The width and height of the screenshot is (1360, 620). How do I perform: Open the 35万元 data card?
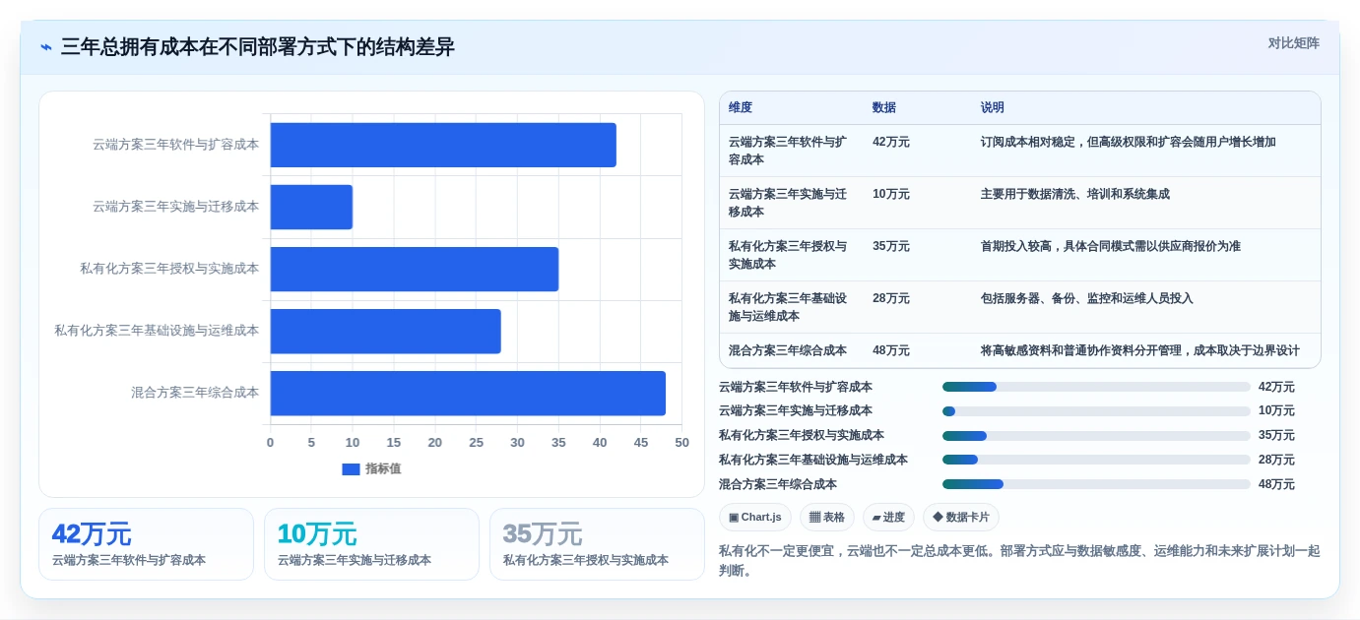[597, 544]
